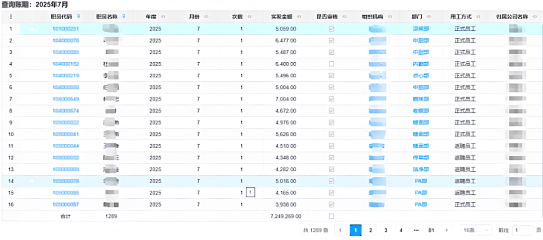The width and height of the screenshot is (543, 240).
Task: Click 返聘员工 in row 11
Action: pos(465,146)
